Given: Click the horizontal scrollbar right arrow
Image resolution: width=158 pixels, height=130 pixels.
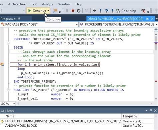Looking at the screenshot, I should click(x=151, y=104).
